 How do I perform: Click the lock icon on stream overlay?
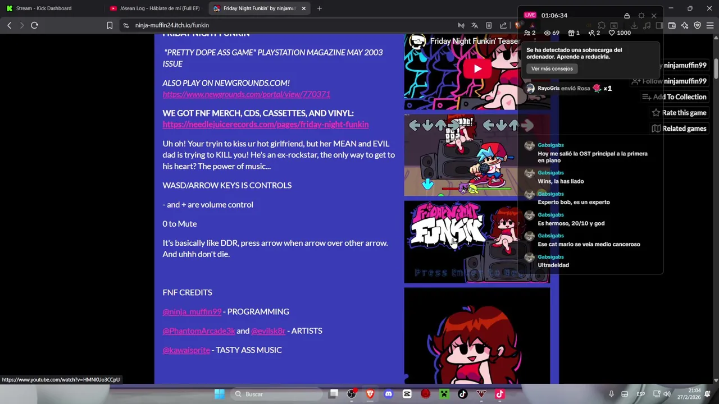pyautogui.click(x=627, y=16)
